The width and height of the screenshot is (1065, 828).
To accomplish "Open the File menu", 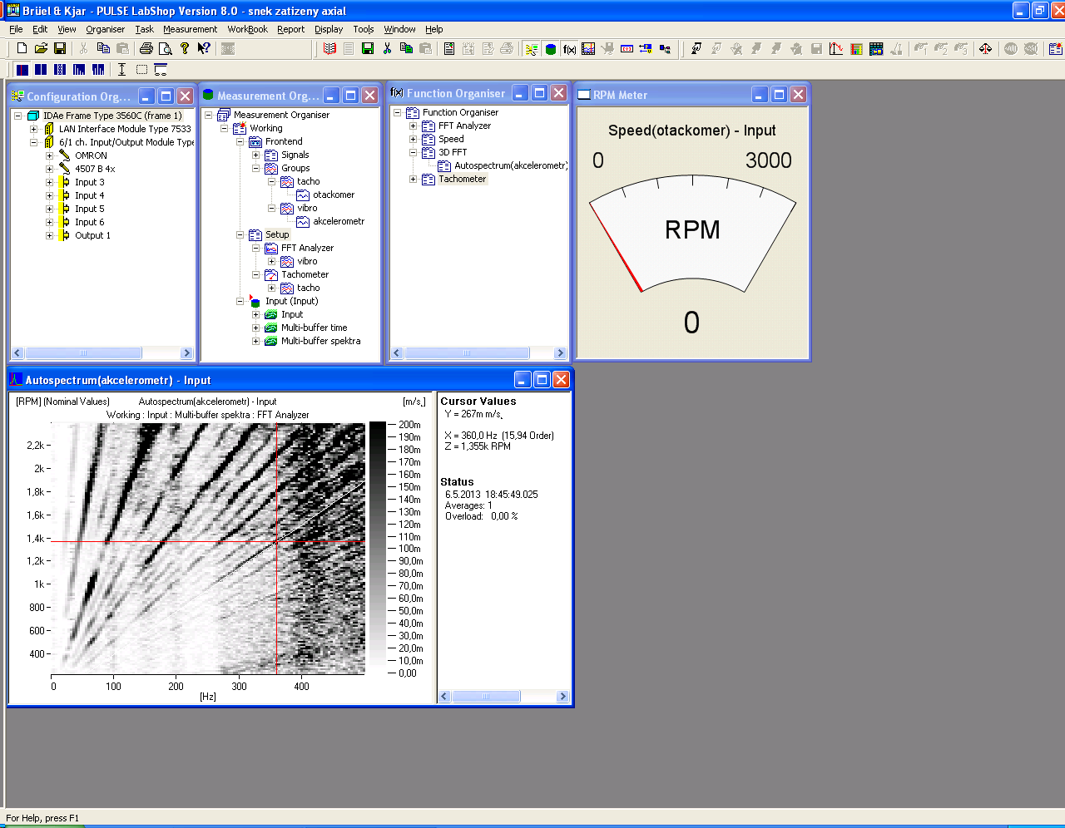I will click(16, 29).
